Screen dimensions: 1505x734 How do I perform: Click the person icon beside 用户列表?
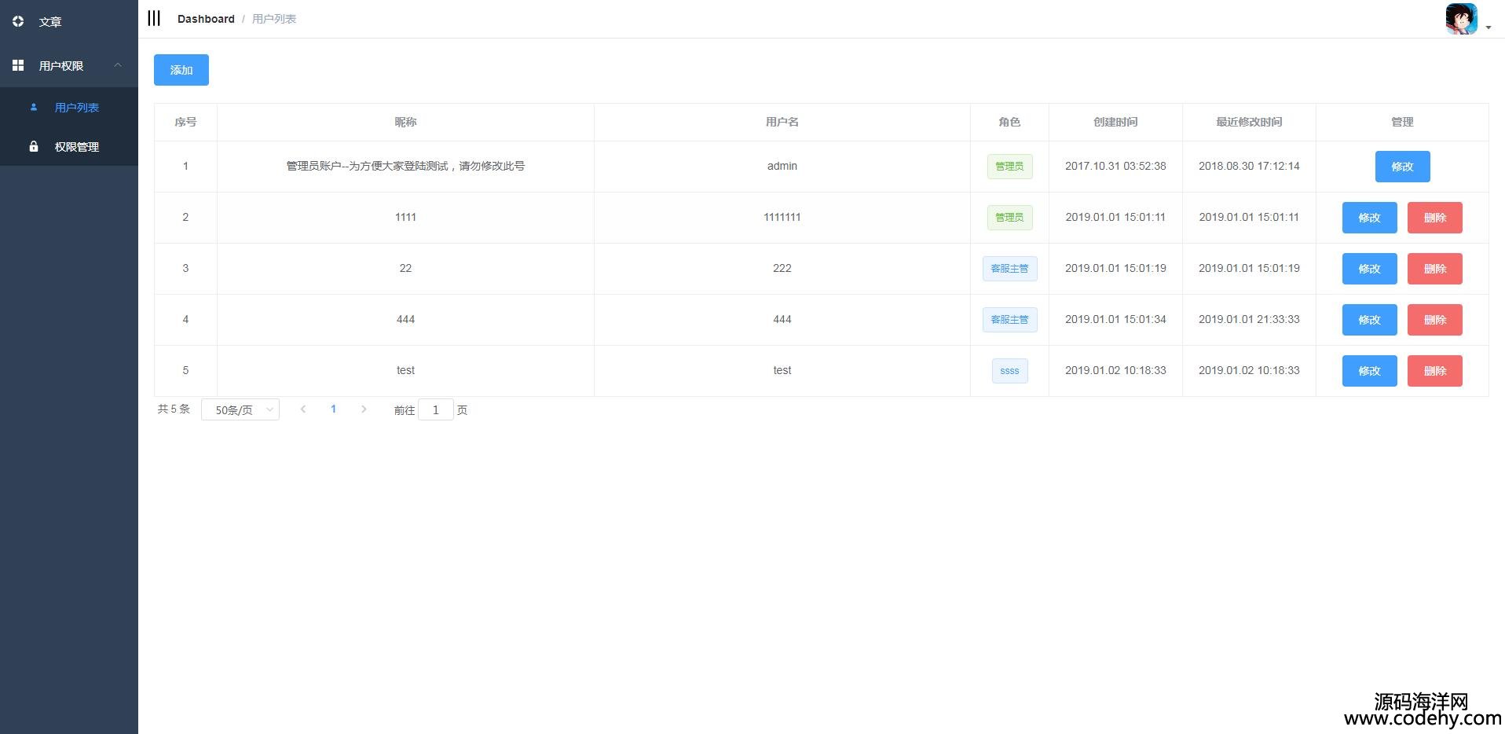click(34, 108)
